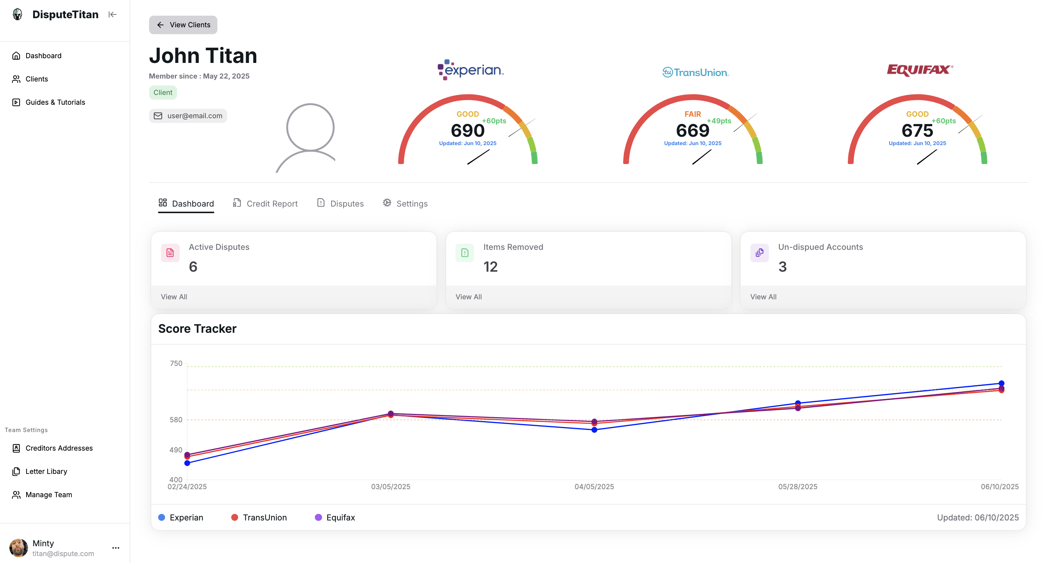The image size is (1047, 563).
Task: Click the blue Experian legend dot
Action: 162,518
